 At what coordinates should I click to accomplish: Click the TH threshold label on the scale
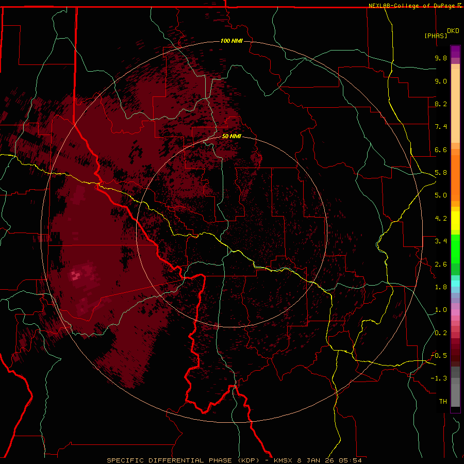443,402
